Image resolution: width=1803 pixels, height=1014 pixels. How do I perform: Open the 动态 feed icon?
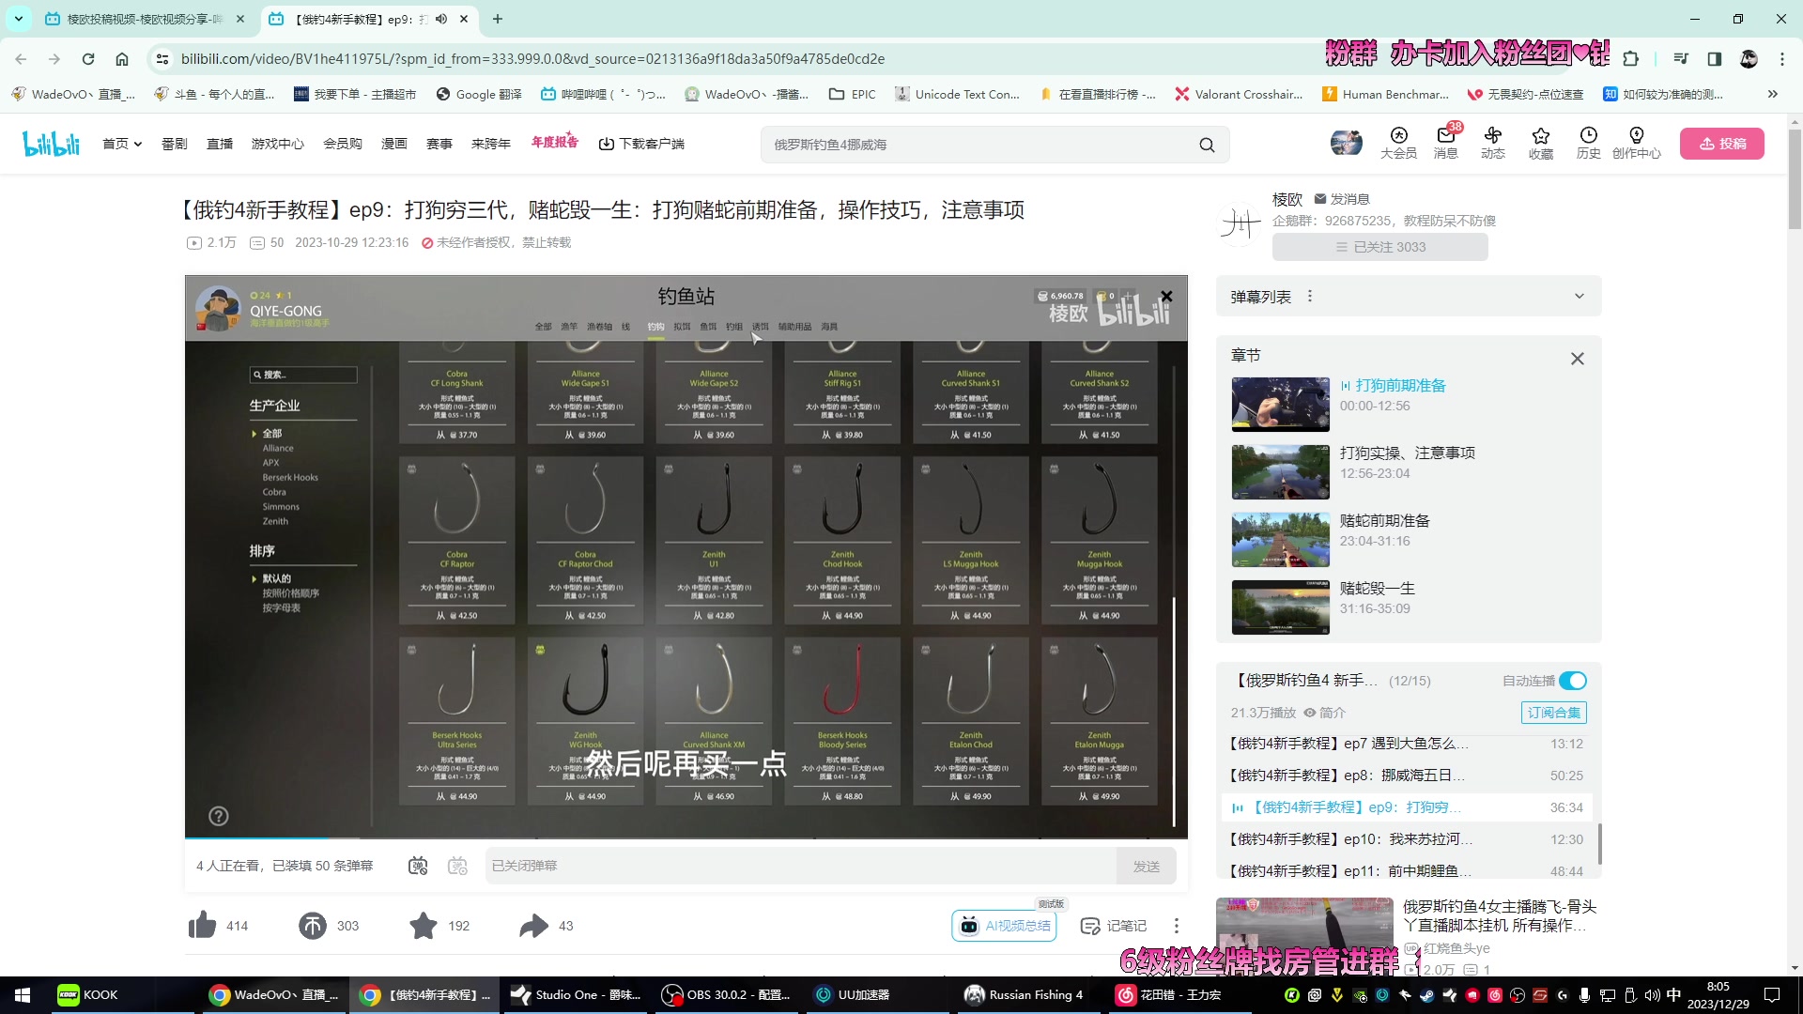click(1493, 143)
